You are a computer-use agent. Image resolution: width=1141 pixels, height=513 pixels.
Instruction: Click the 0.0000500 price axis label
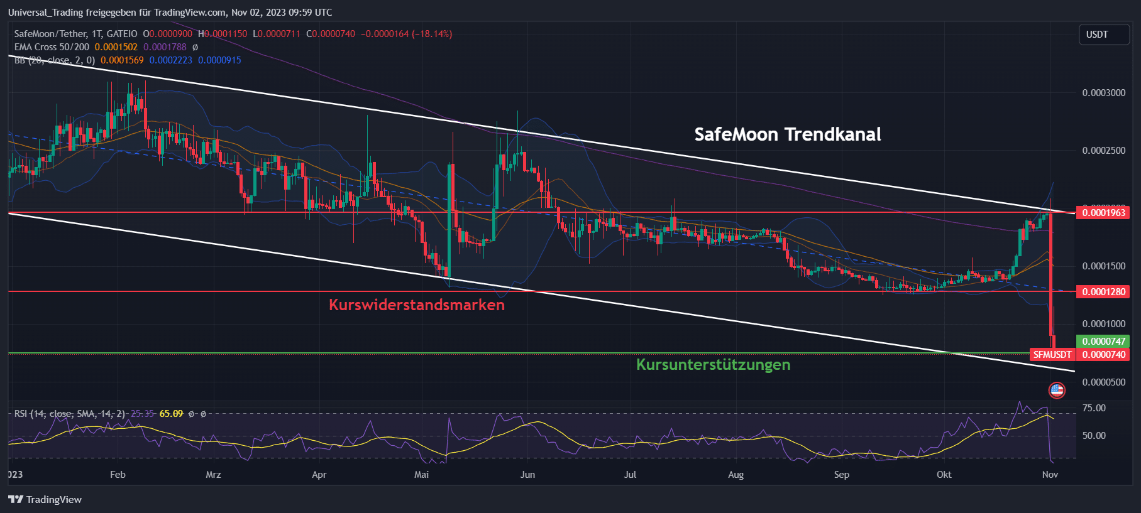[x=1104, y=382]
